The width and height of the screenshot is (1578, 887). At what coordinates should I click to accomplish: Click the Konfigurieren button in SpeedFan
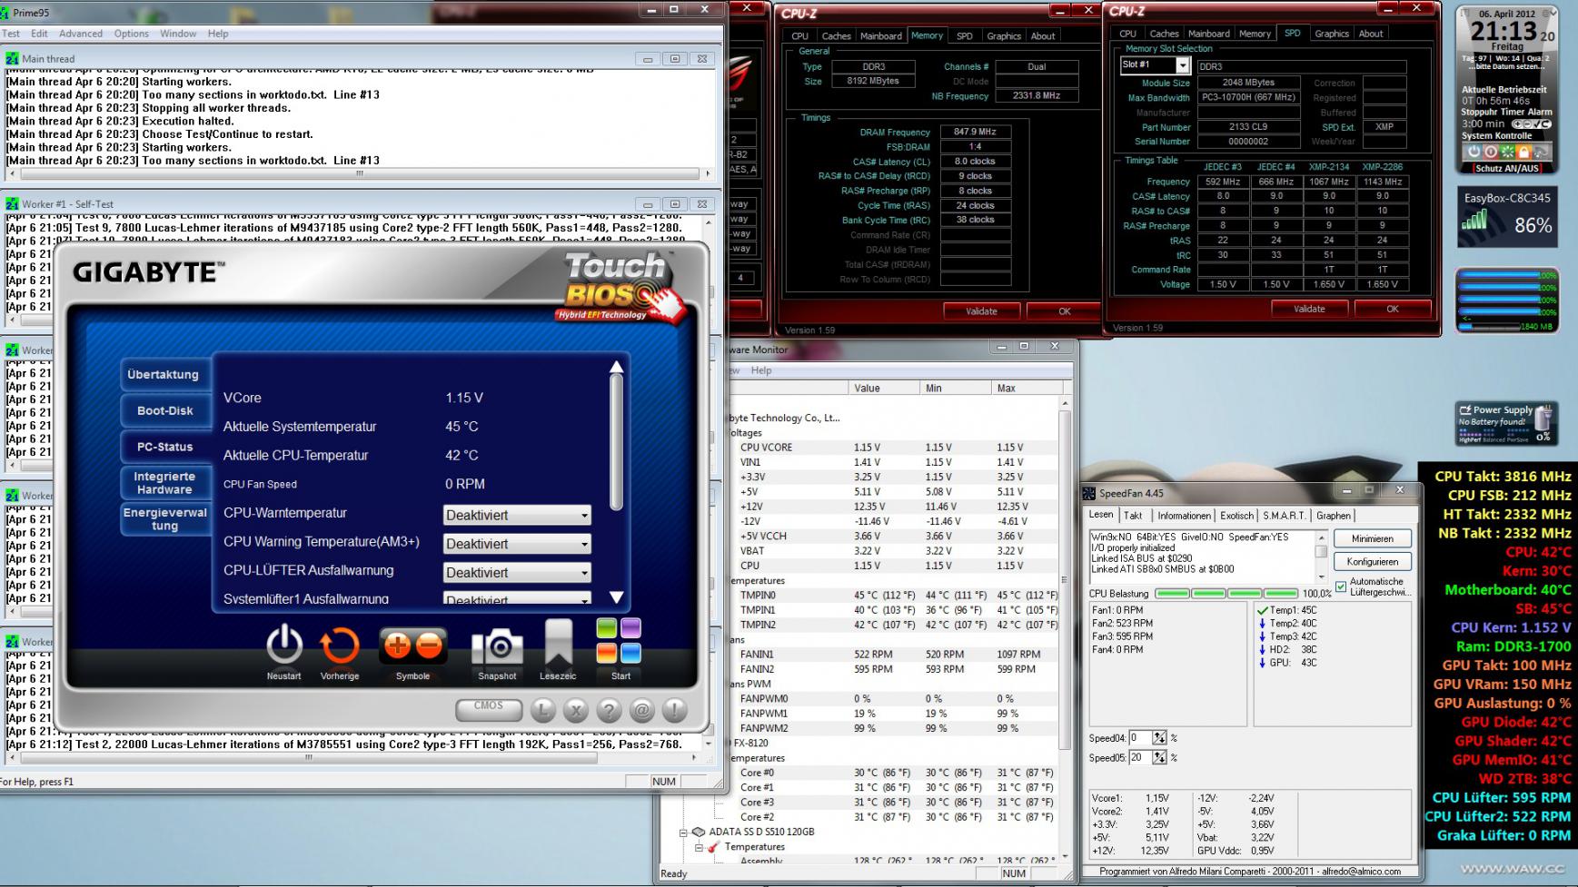pyautogui.click(x=1372, y=562)
